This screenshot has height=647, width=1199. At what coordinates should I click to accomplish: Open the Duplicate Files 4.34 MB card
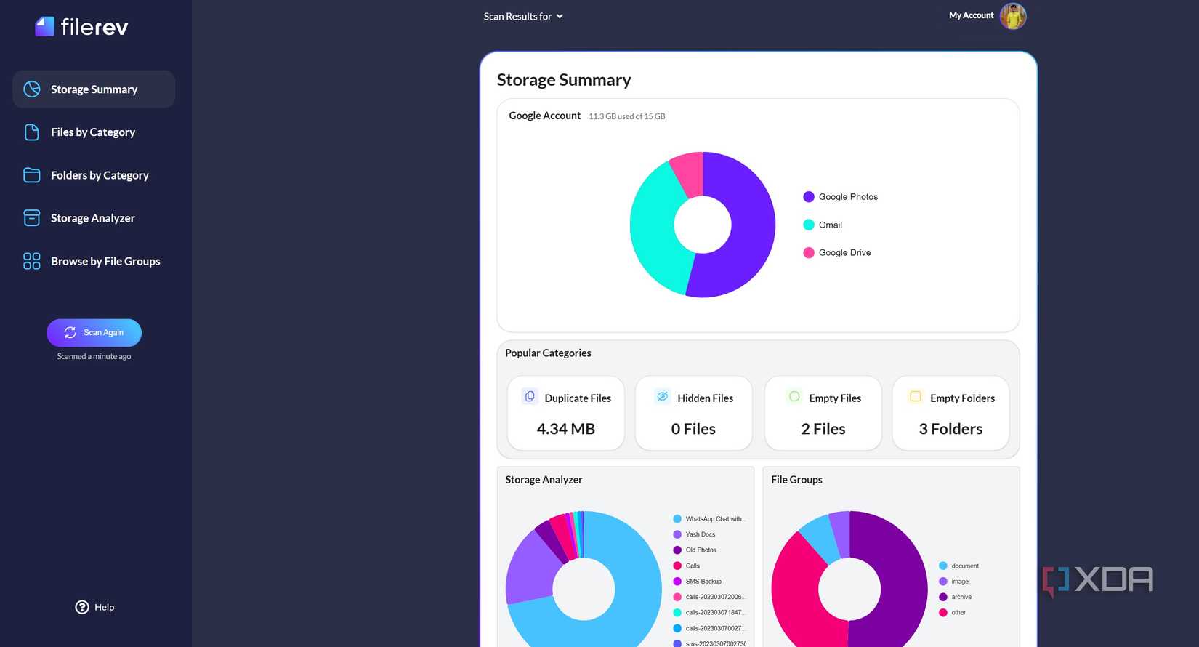[x=566, y=413]
